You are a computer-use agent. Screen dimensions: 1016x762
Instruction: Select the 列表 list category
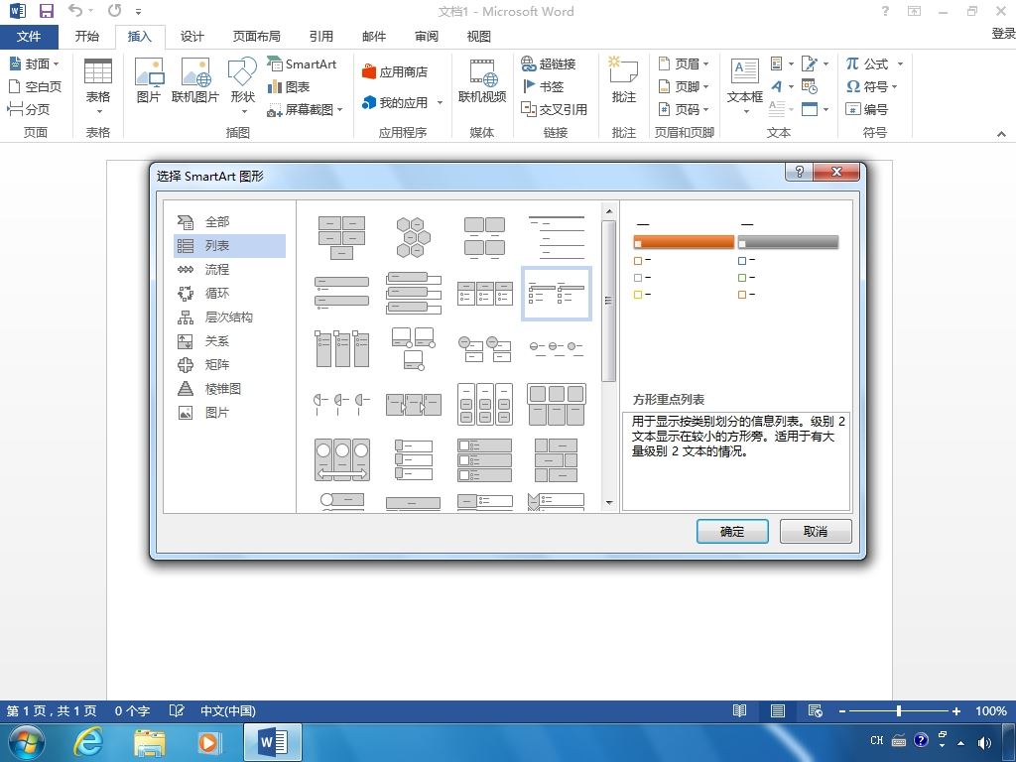[x=229, y=246]
